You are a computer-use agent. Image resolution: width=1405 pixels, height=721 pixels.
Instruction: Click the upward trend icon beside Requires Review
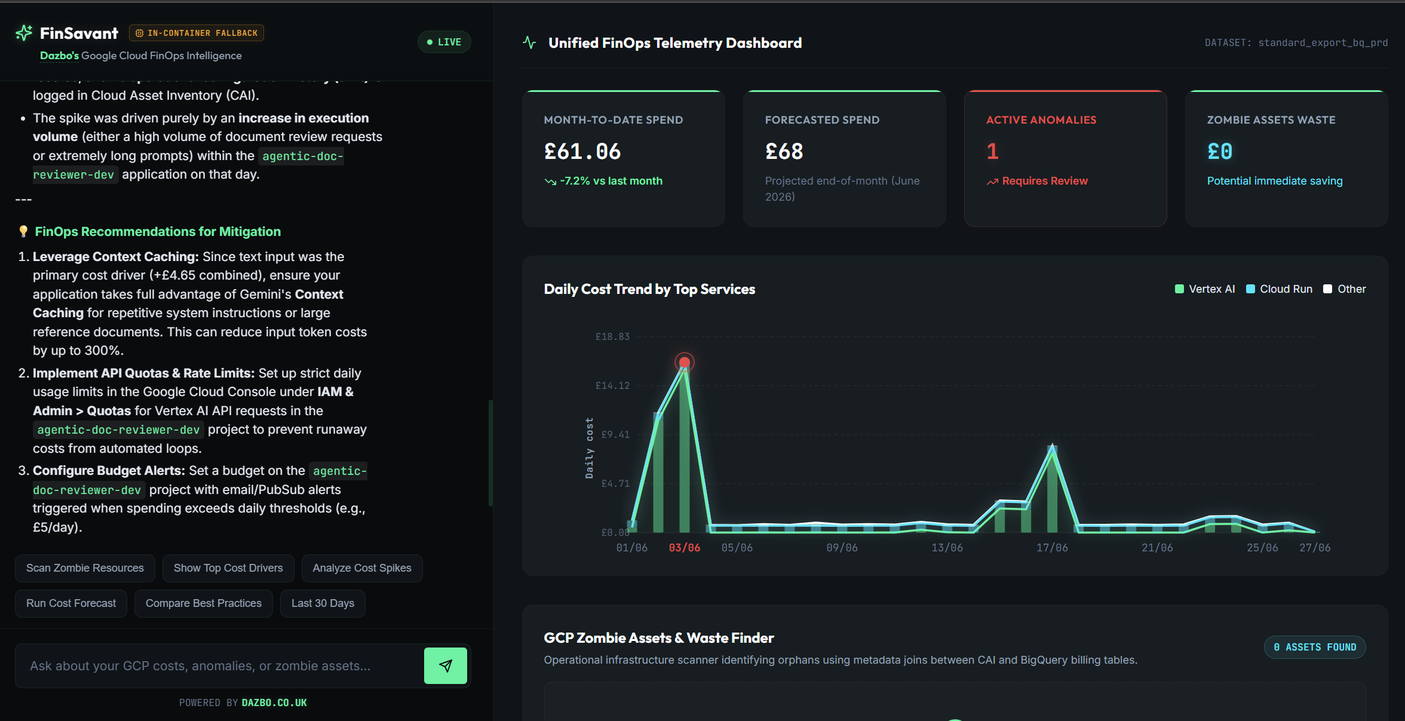pyautogui.click(x=992, y=182)
